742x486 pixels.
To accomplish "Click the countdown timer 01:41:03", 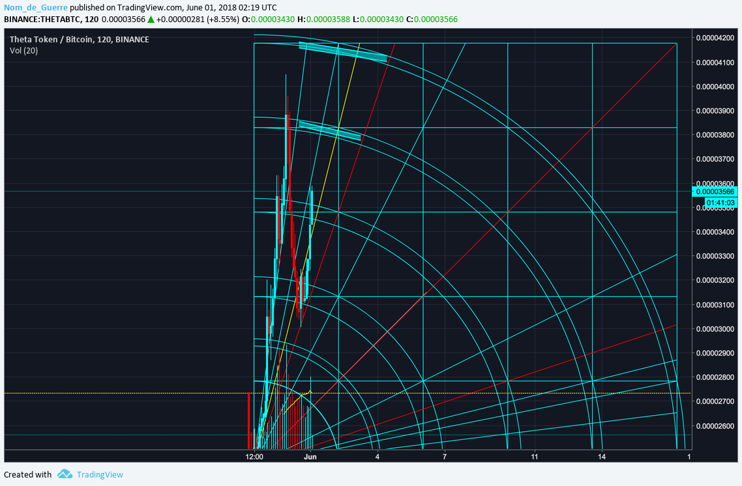I will 720,203.
